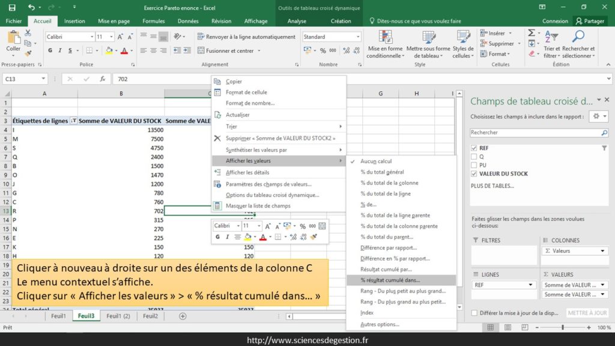This screenshot has height=346, width=615.
Task: Switch to the Formules ribbon tab
Action: click(154, 21)
